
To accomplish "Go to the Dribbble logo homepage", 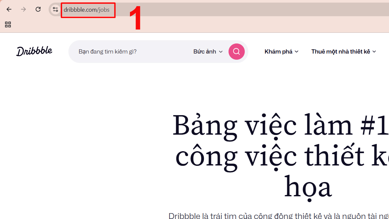I will [x=34, y=51].
